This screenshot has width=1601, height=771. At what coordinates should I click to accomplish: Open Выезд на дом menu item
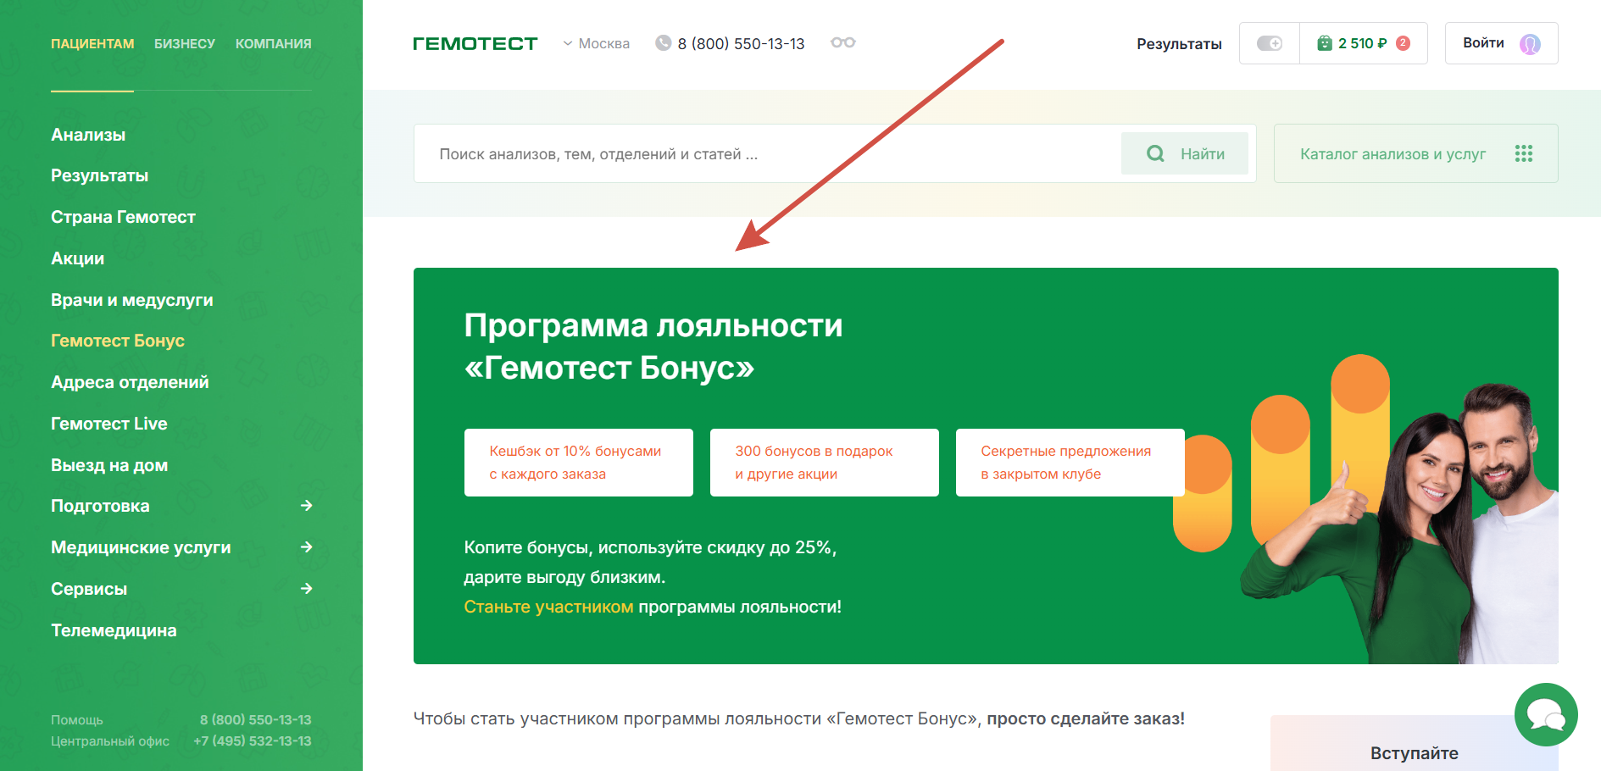click(109, 465)
